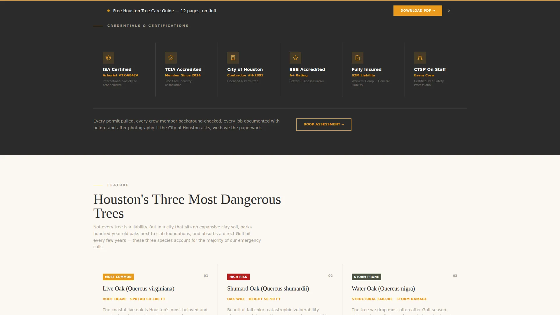This screenshot has width=560, height=315.
Task: Click the HIGH RISK badge on Shumard Oak
Action: click(238, 277)
